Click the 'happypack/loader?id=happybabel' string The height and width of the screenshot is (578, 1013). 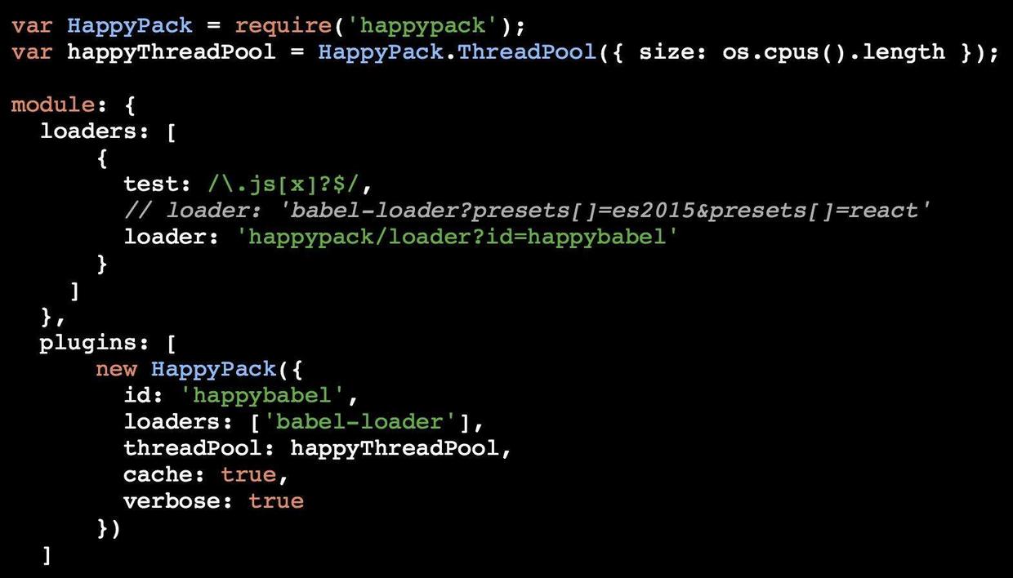[463, 238]
